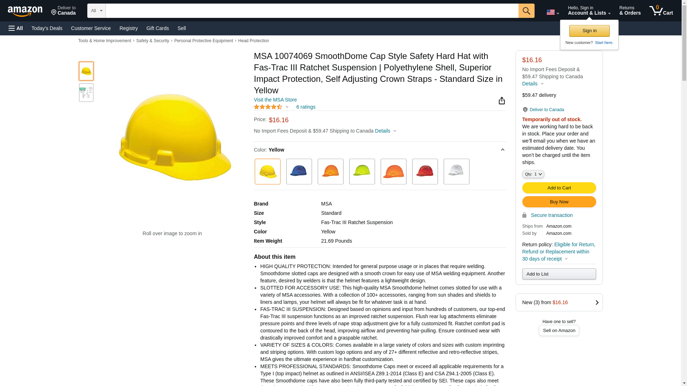Click the Amazon logo
Image resolution: width=687 pixels, height=386 pixels.
coord(25,11)
